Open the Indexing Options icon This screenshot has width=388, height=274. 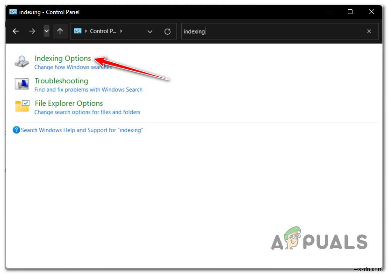(22, 61)
